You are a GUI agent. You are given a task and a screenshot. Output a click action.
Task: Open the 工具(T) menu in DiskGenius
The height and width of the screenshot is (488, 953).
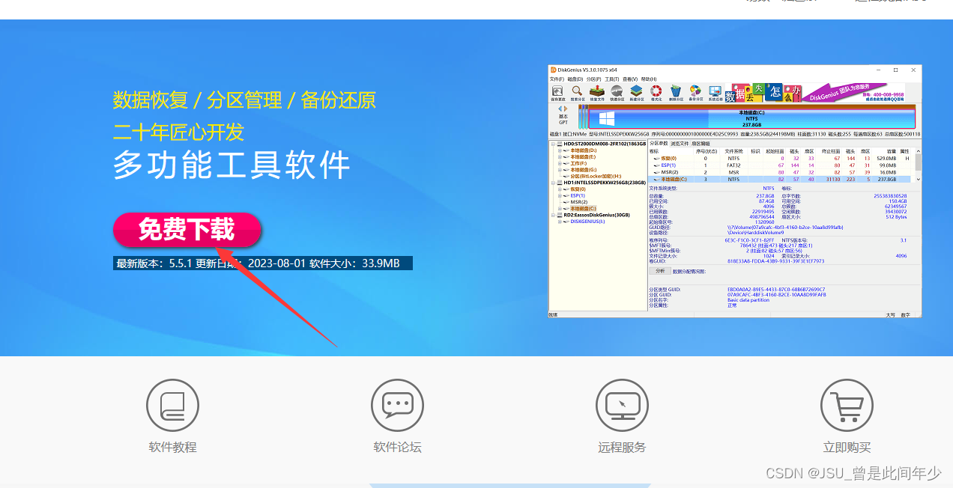(611, 79)
